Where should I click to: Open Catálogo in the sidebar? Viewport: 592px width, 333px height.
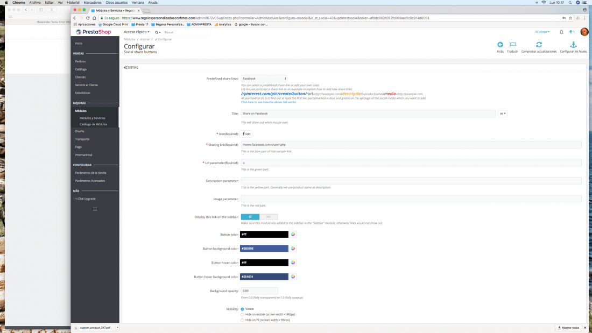(x=81, y=69)
